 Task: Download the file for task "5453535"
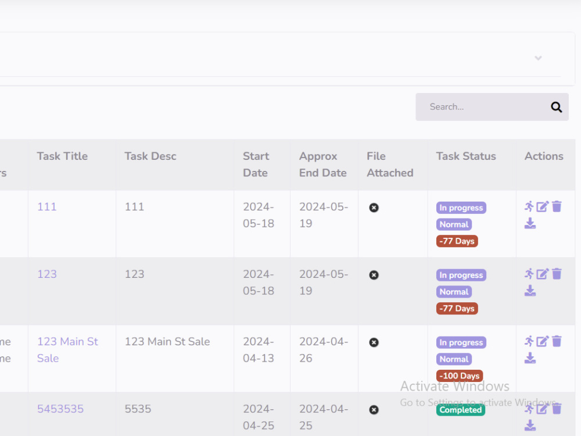click(530, 426)
